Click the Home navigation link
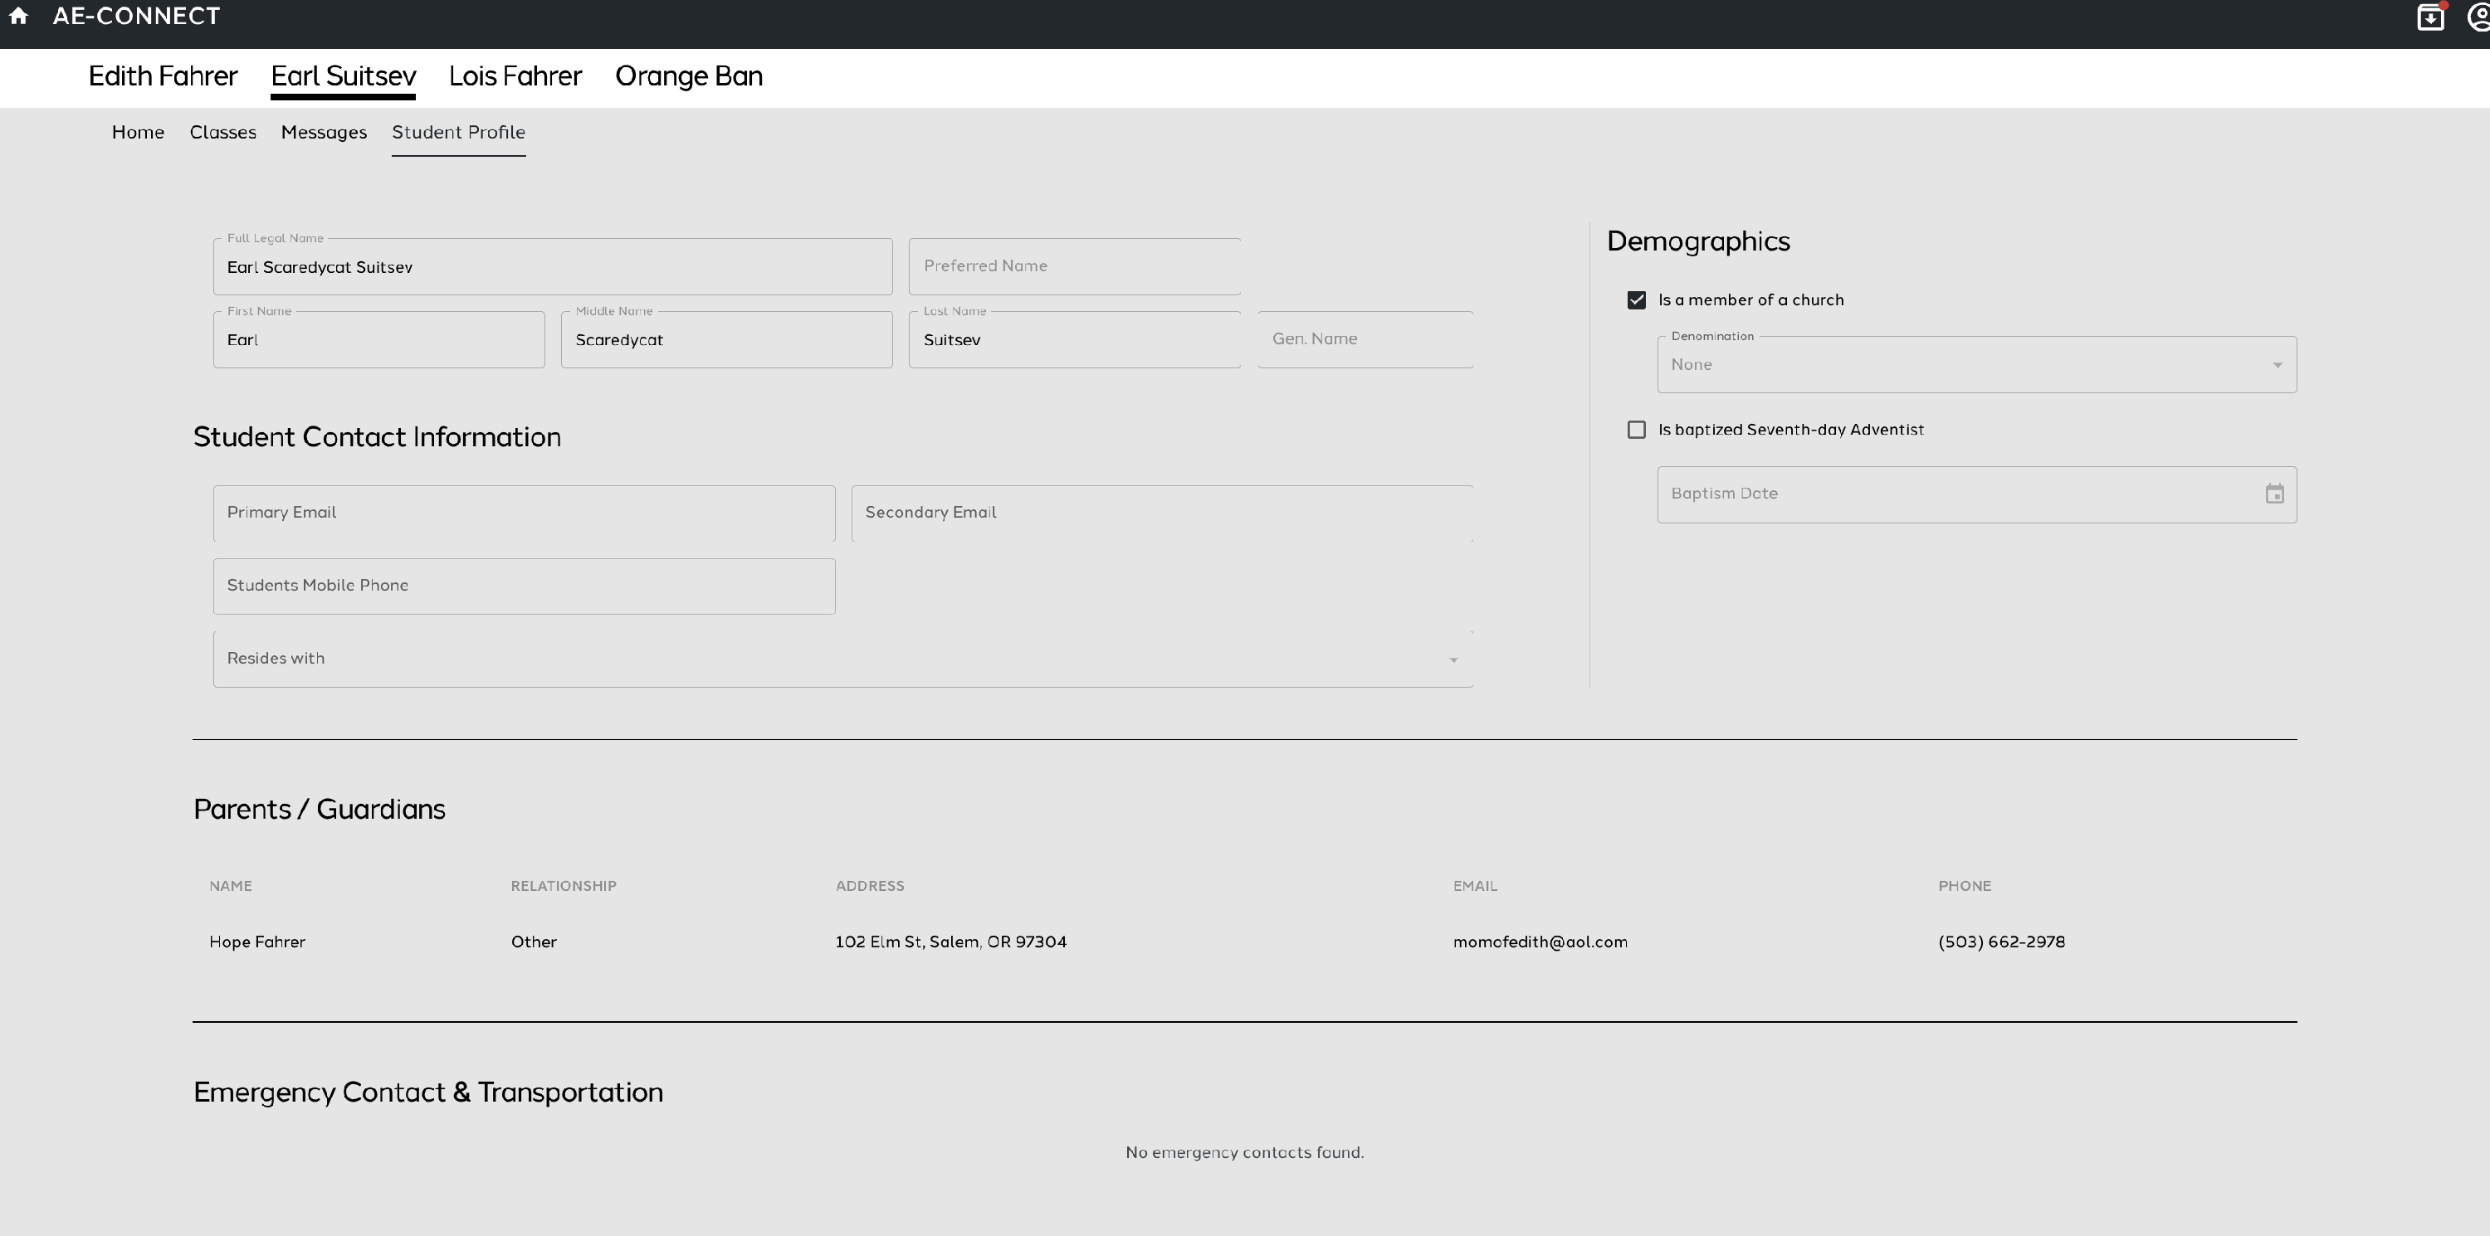2490x1236 pixels. pyautogui.click(x=137, y=134)
